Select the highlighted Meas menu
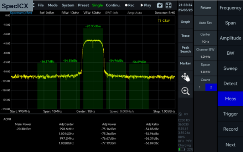This screenshot has width=243, height=152. pyautogui.click(x=230, y=99)
